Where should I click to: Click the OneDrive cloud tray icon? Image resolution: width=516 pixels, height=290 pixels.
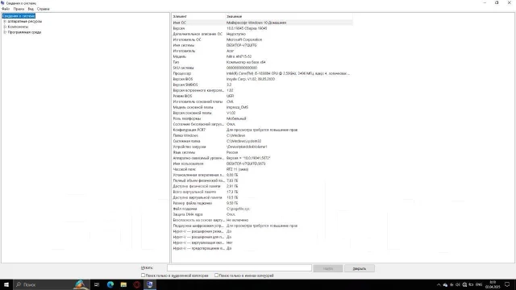tap(445, 284)
